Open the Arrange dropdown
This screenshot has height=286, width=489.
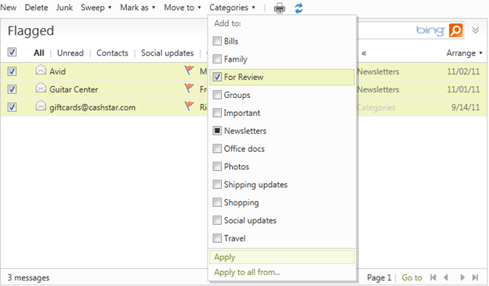pyautogui.click(x=464, y=53)
